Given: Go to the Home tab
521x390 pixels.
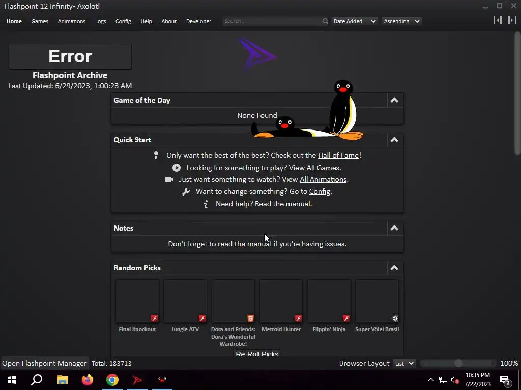Looking at the screenshot, I should 14,21.
